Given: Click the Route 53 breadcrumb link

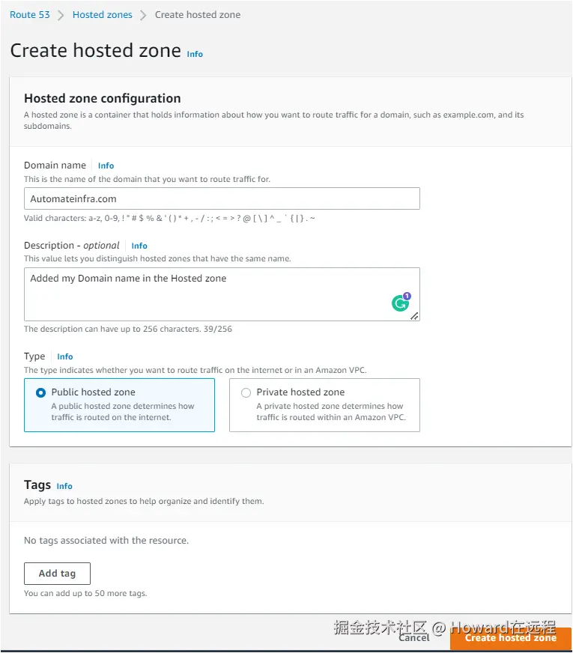Looking at the screenshot, I should click(x=29, y=15).
